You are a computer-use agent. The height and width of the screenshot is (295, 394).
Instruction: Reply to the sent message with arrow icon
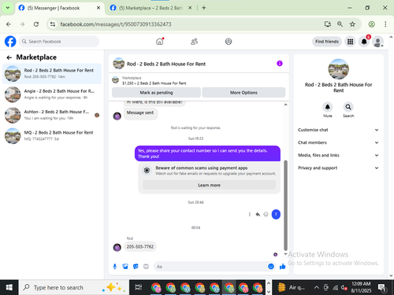pos(258,214)
